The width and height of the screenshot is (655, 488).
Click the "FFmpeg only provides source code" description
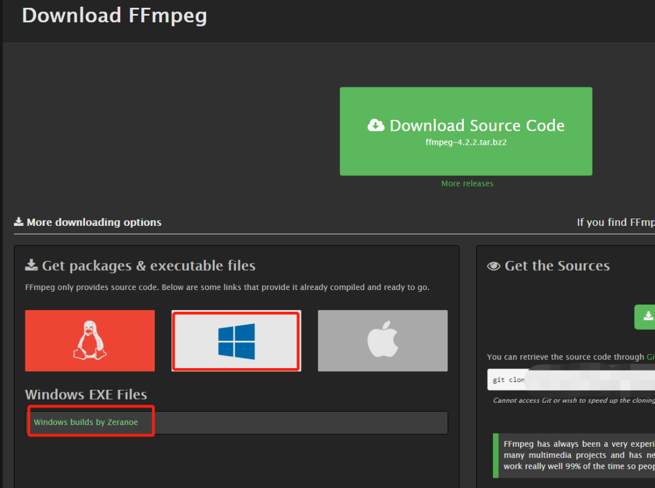(x=227, y=287)
